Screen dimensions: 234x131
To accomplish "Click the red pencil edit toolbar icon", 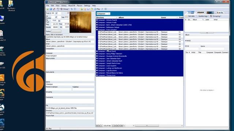I will 54,9.
